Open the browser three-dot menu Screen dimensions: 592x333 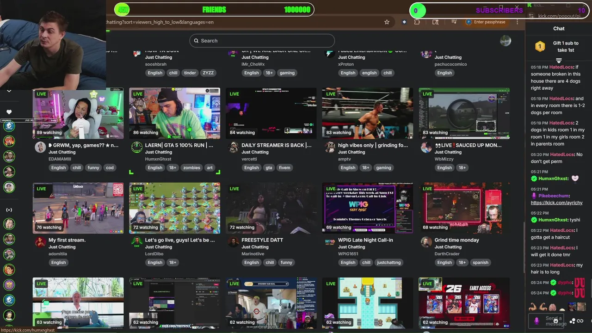(517, 22)
